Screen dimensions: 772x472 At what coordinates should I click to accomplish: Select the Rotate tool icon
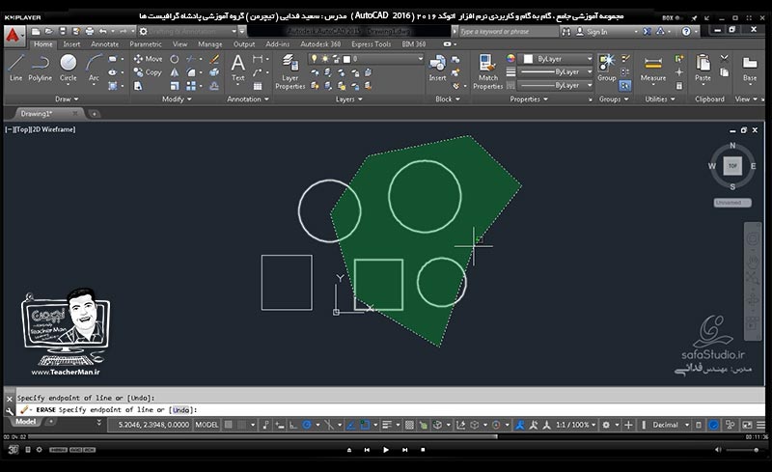[x=175, y=59]
